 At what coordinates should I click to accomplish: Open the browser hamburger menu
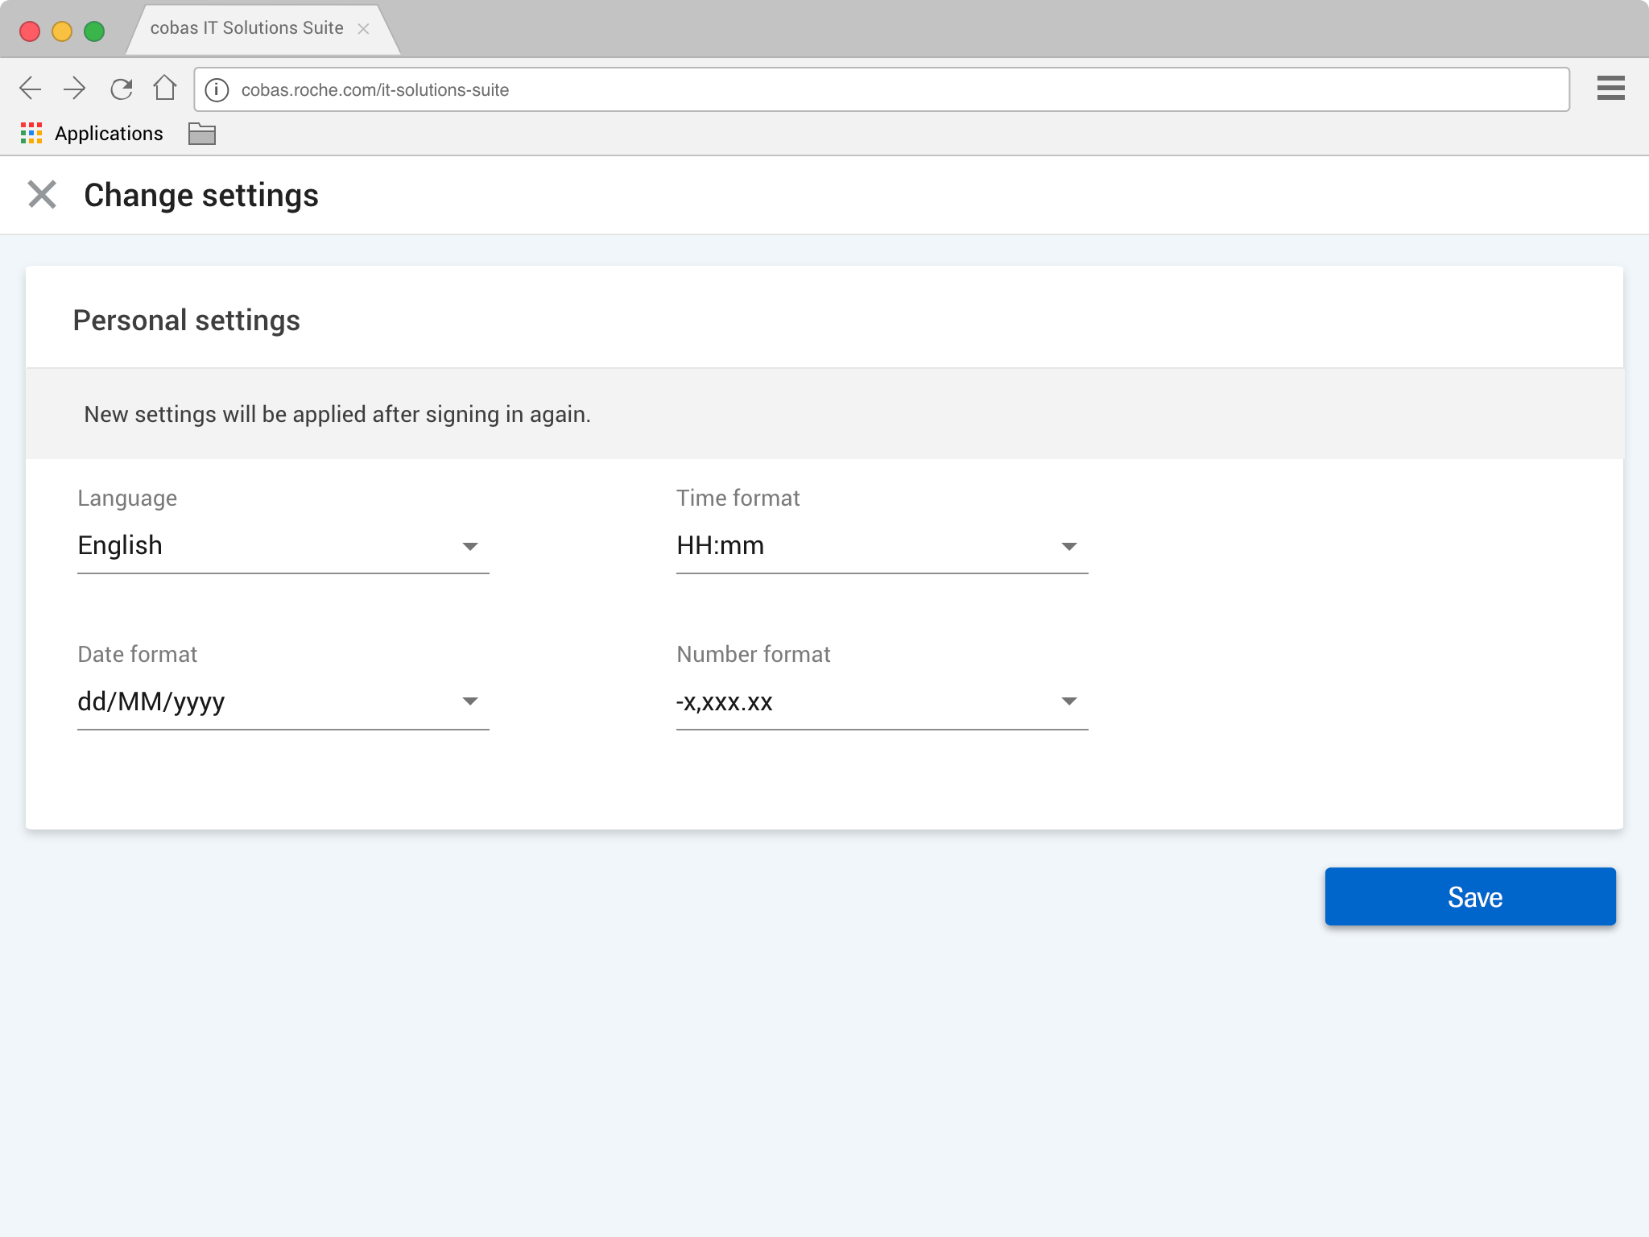pyautogui.click(x=1610, y=88)
